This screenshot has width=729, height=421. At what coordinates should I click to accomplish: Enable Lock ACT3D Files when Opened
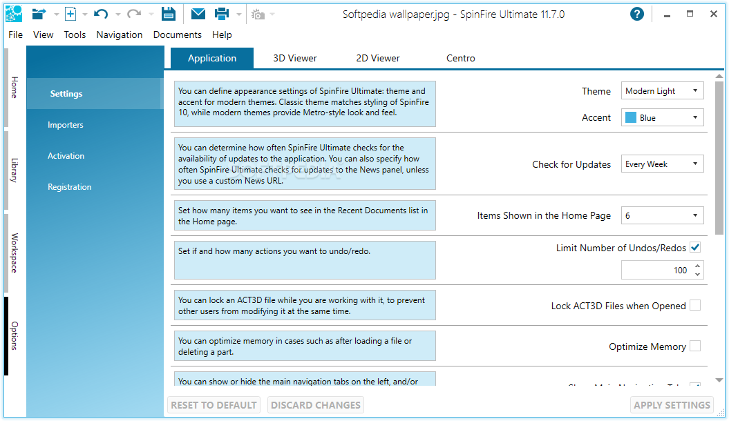pos(695,306)
